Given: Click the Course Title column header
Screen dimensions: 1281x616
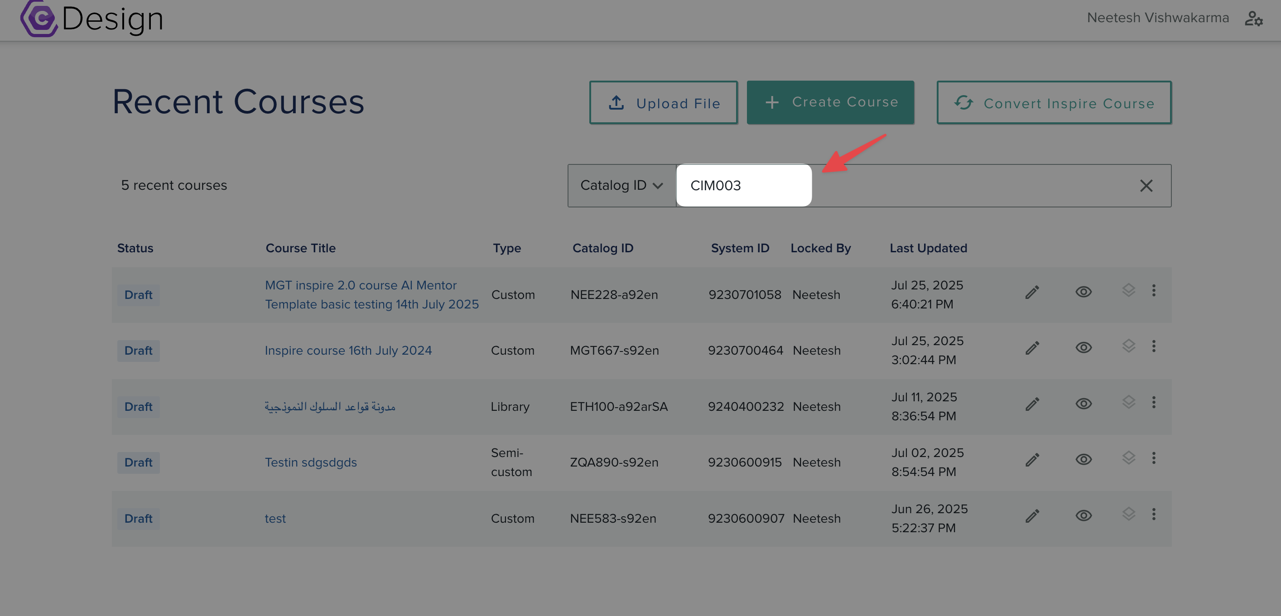Looking at the screenshot, I should tap(300, 248).
